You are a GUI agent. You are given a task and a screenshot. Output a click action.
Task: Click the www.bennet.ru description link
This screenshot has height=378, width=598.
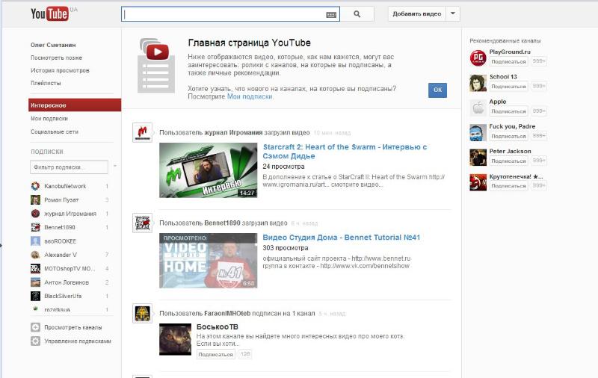coord(381,258)
